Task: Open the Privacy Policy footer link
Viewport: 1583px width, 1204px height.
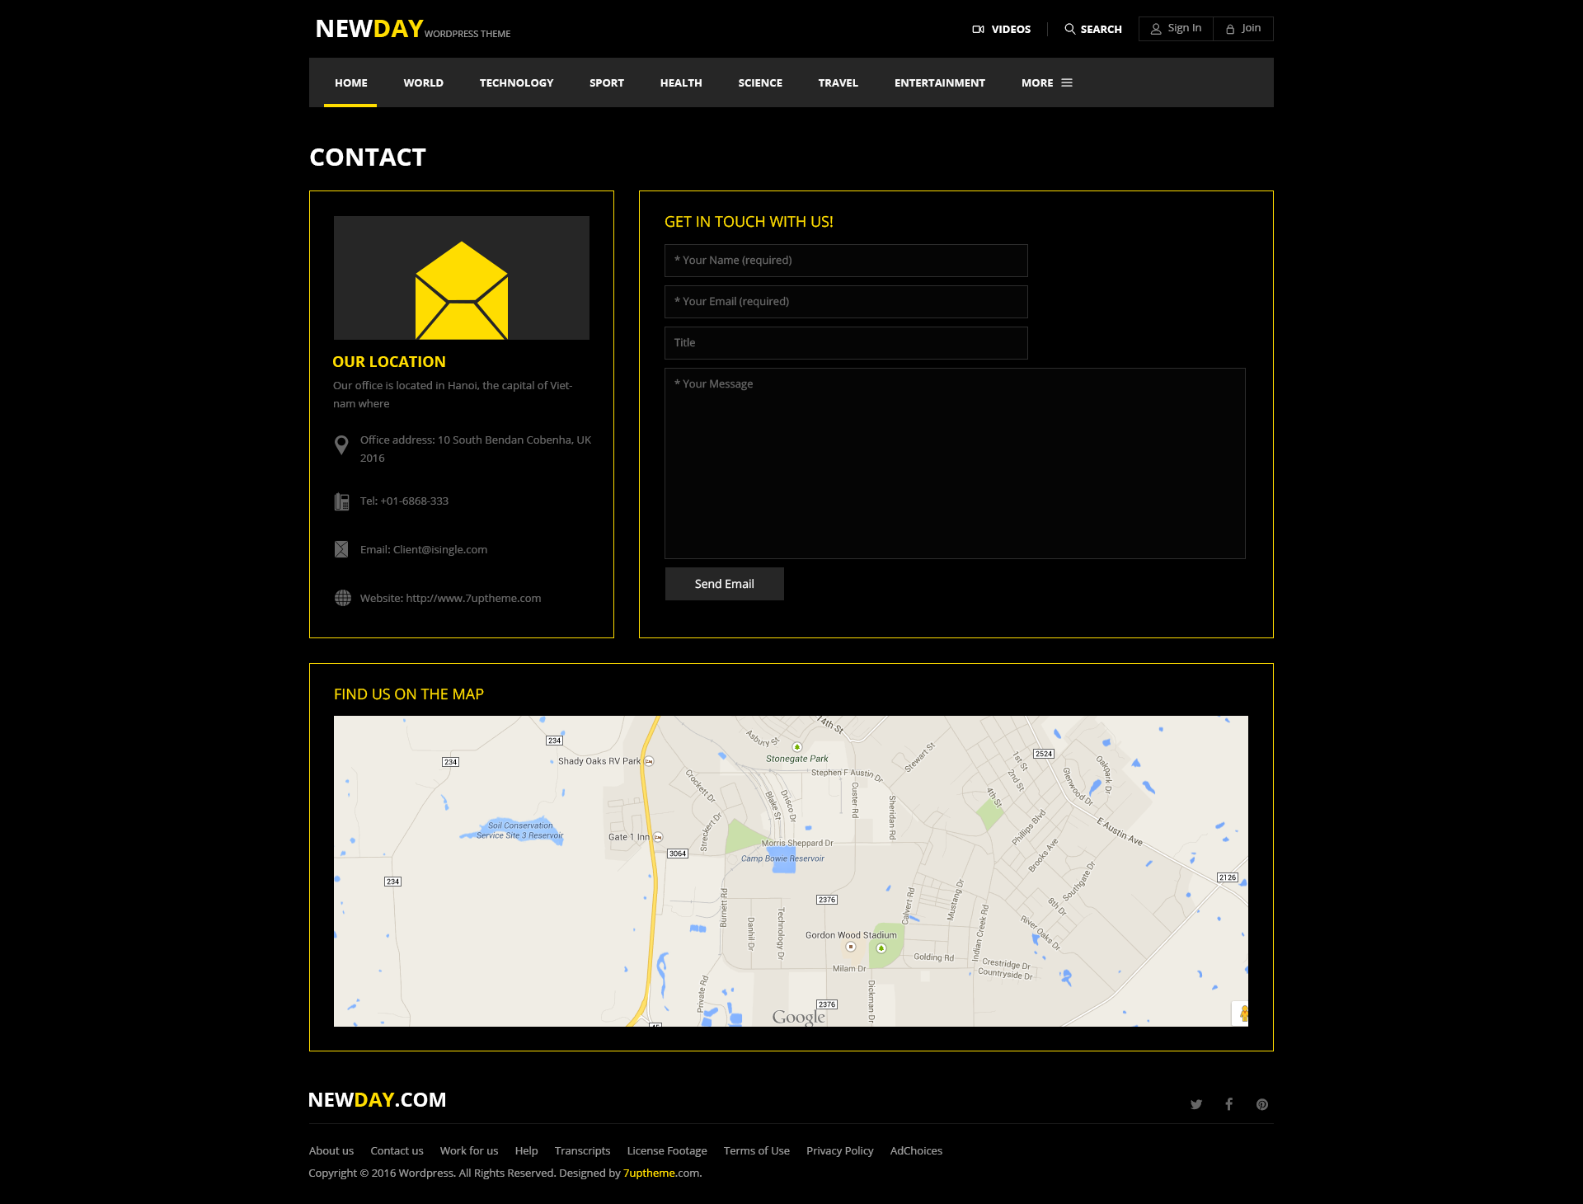Action: click(x=839, y=1150)
